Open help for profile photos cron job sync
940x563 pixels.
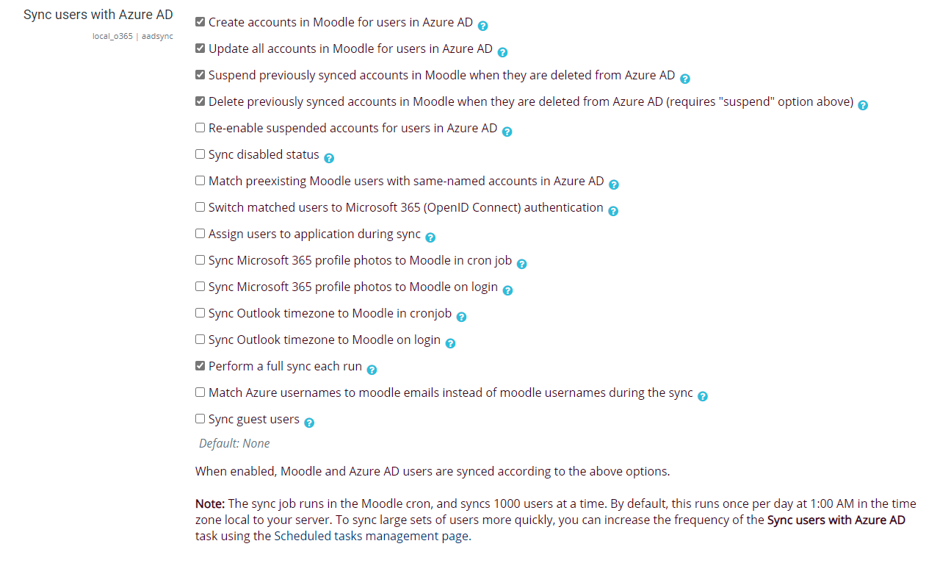pyautogui.click(x=521, y=263)
